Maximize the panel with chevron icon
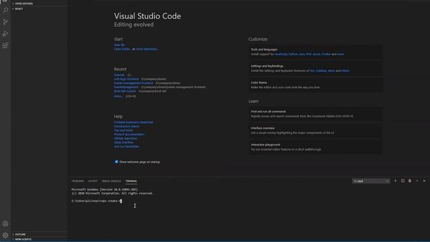 pyautogui.click(x=417, y=181)
